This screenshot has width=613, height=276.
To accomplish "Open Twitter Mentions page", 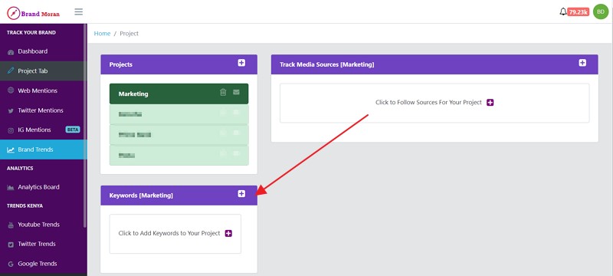I will click(x=44, y=110).
